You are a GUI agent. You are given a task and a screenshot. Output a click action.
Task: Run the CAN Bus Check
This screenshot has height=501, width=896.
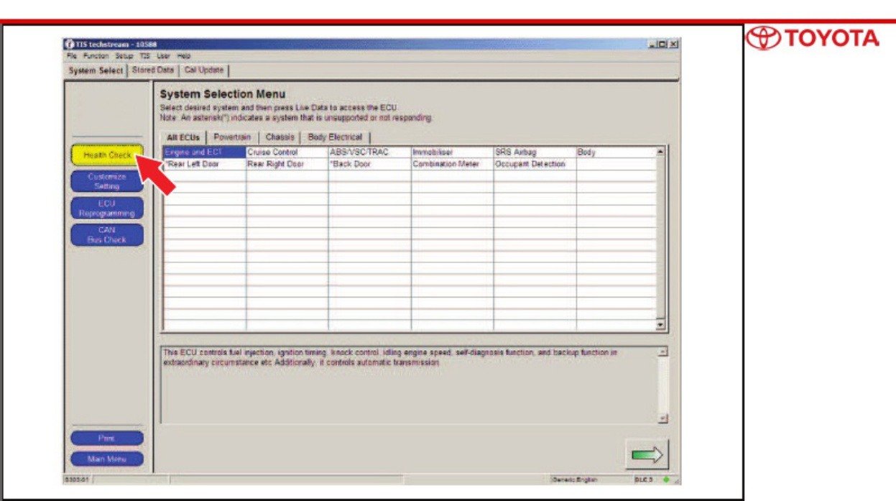(107, 235)
